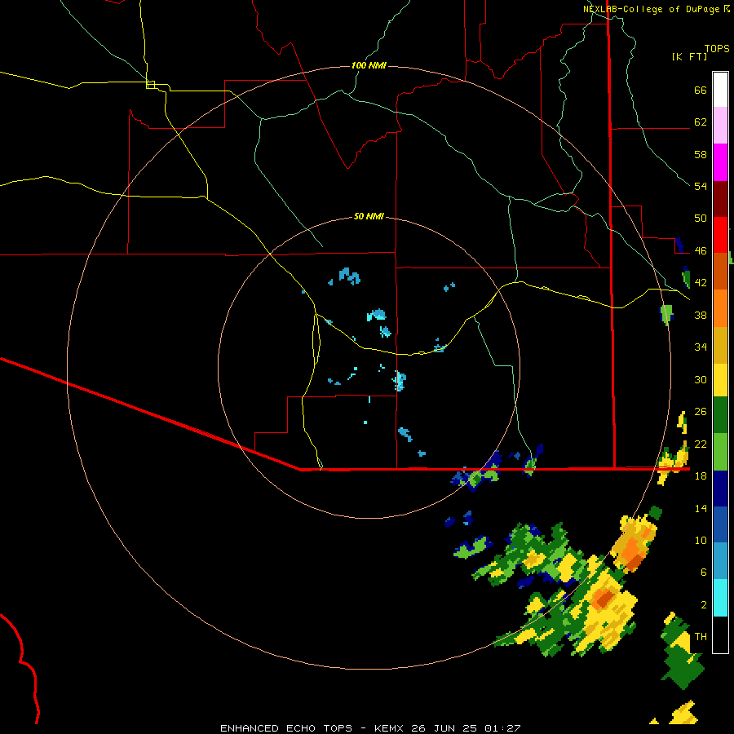The height and width of the screenshot is (734, 734).
Task: Click the medium blue legend swatch
Action: [720, 525]
